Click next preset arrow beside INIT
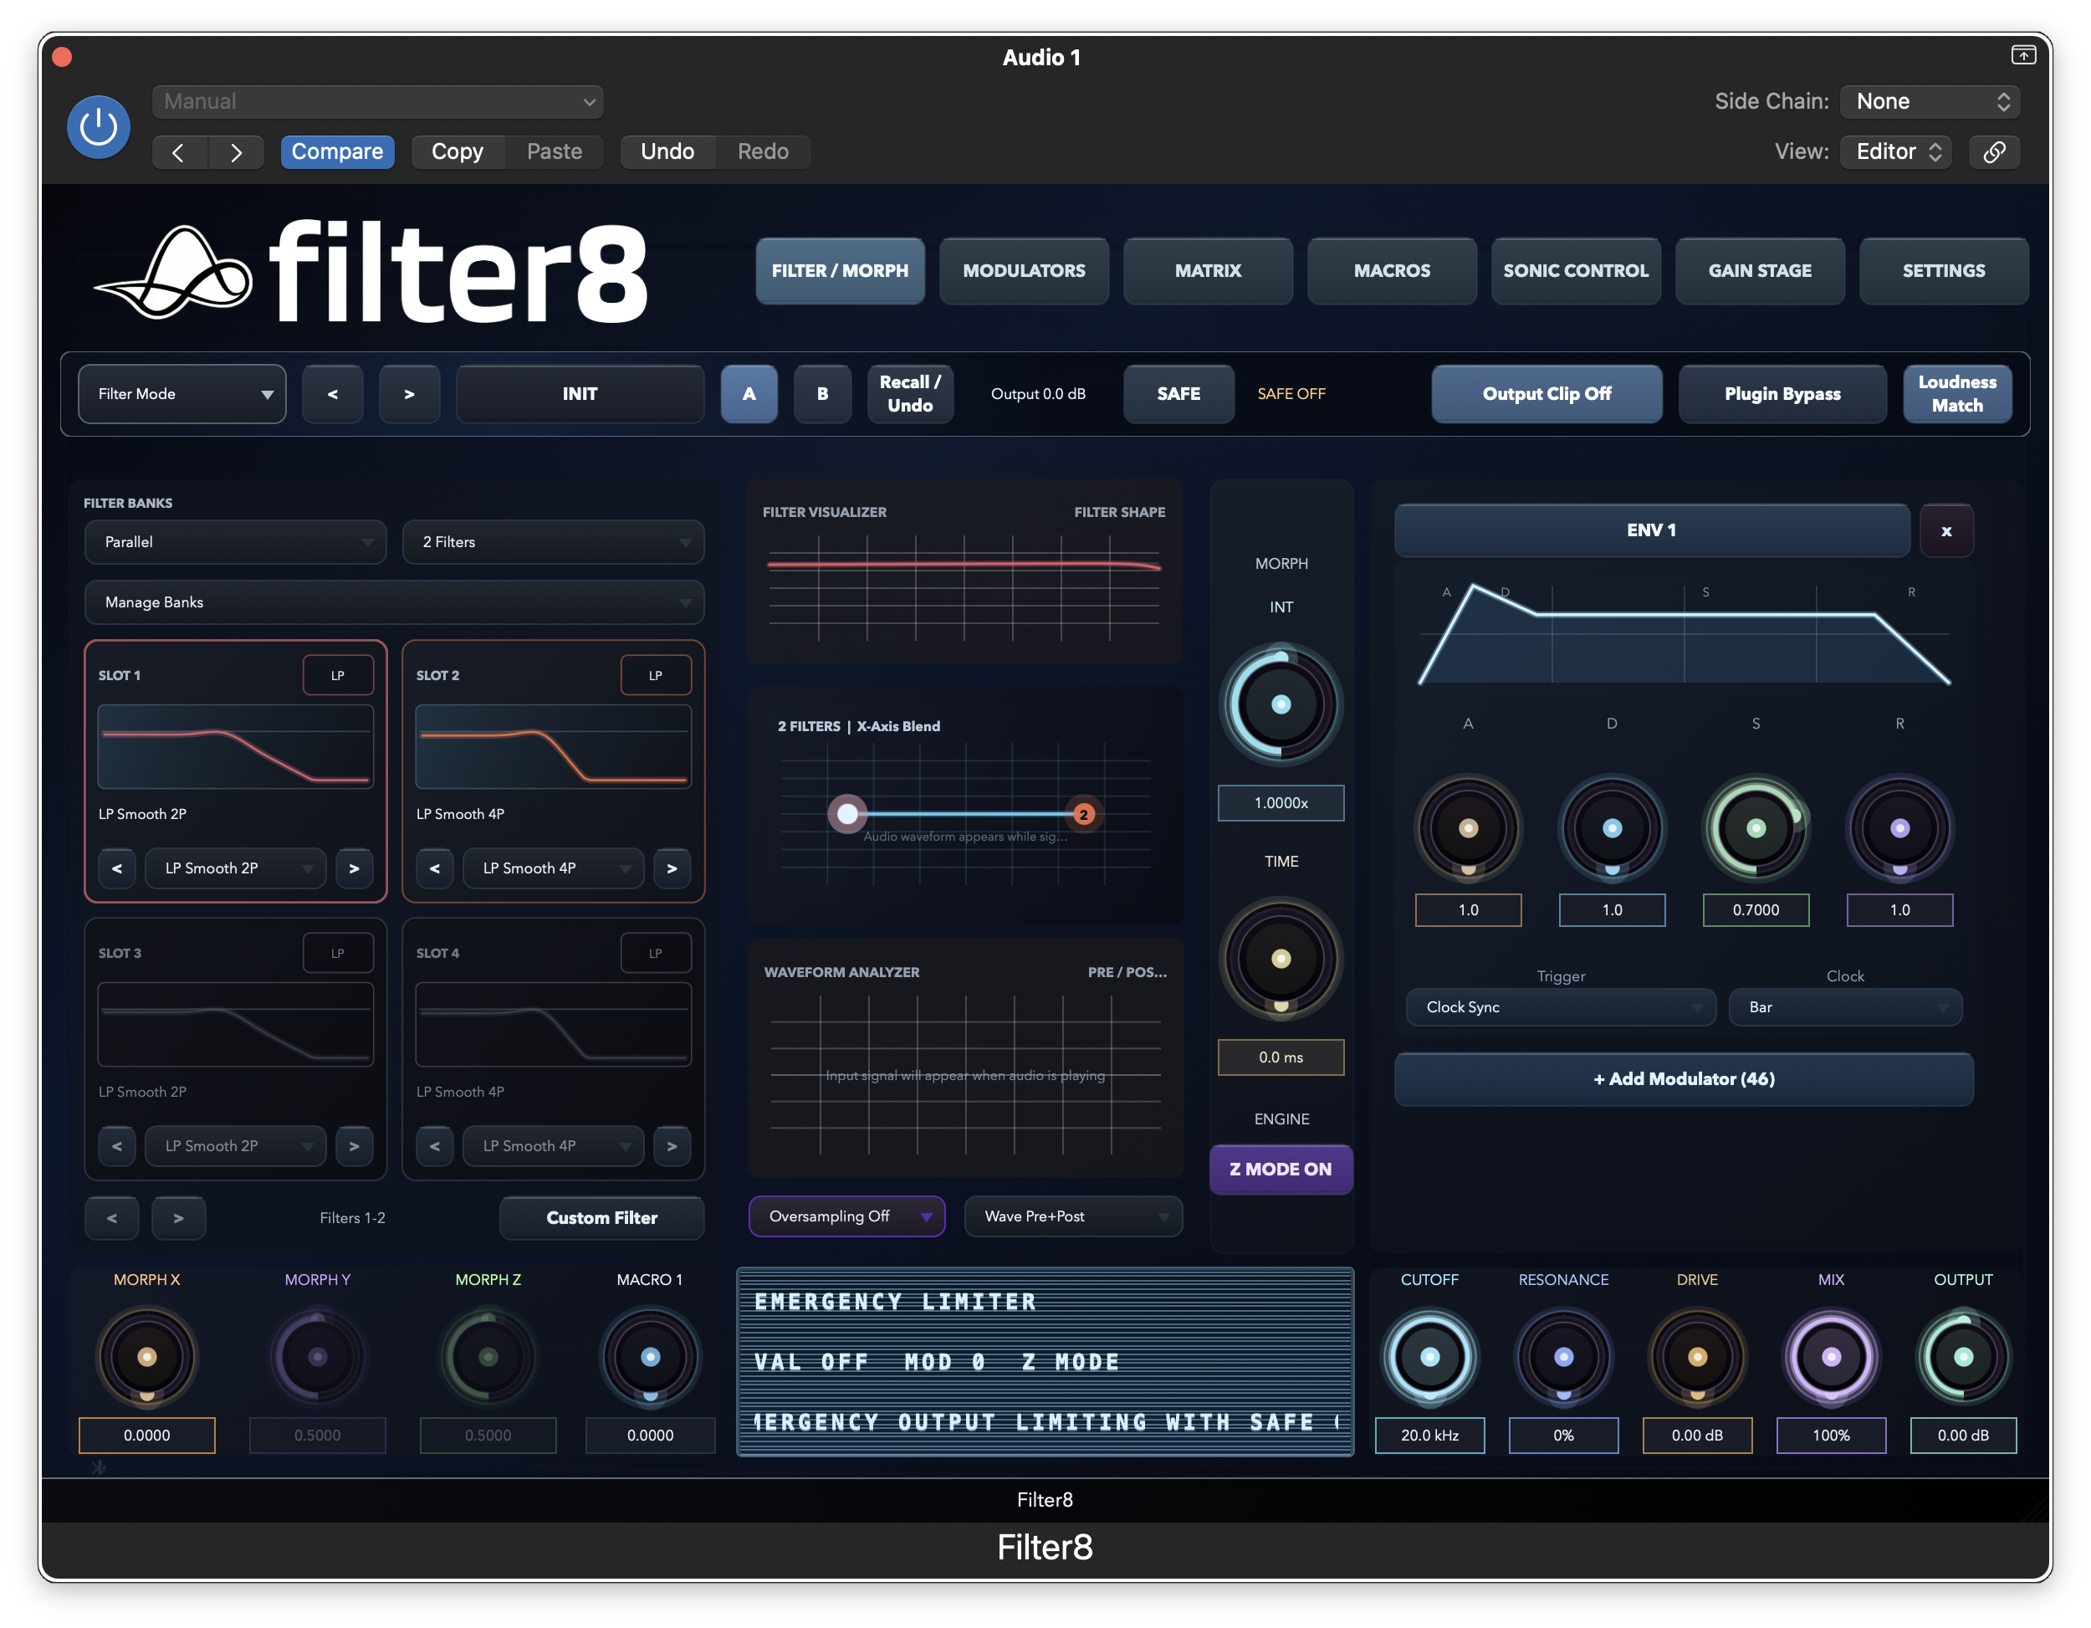The height and width of the screenshot is (1628, 2091). [x=409, y=393]
